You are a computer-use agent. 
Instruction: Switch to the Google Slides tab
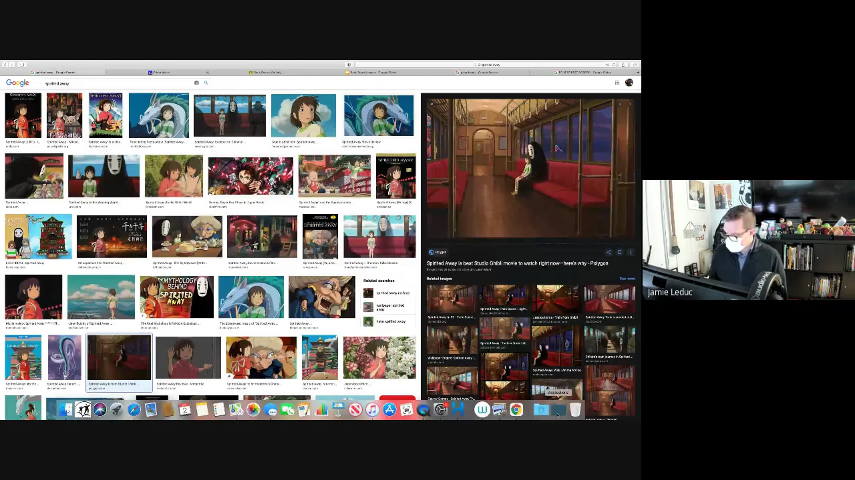[x=370, y=72]
